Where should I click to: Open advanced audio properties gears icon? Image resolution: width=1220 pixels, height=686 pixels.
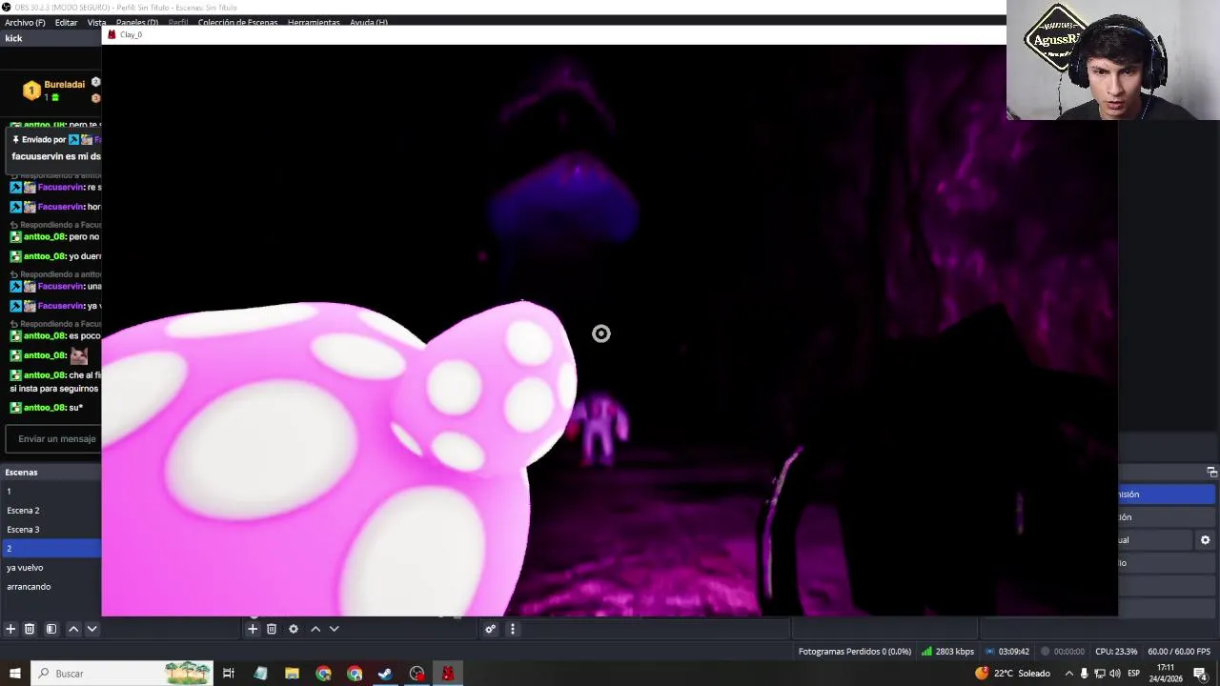tap(490, 629)
